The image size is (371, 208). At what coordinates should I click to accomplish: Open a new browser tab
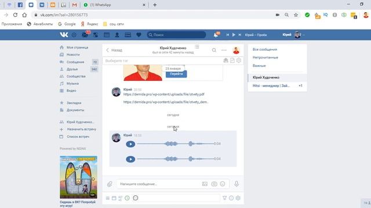pos(155,5)
